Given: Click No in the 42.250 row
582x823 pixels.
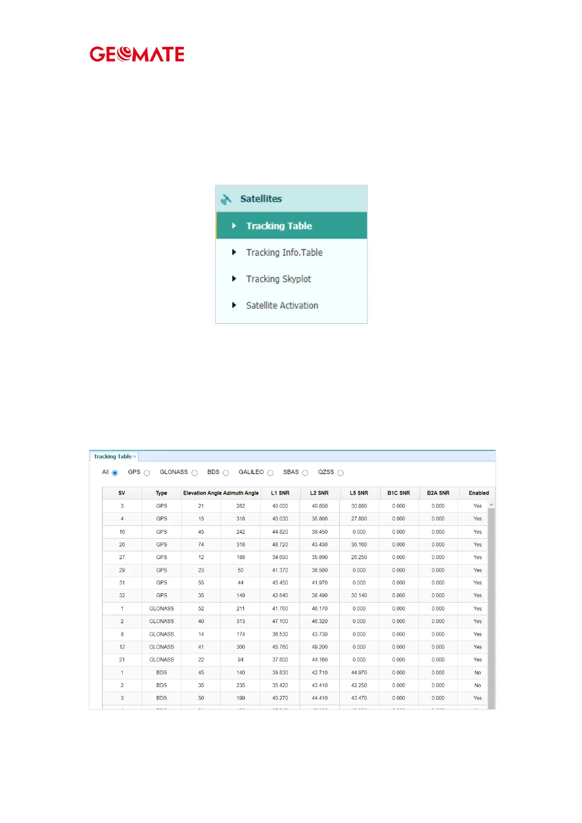Looking at the screenshot, I should pos(477,685).
